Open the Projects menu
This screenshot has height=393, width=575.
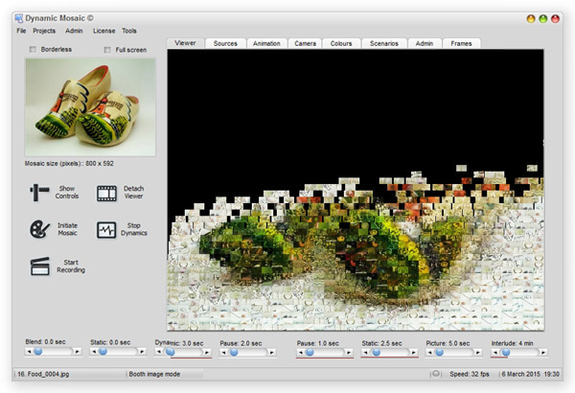pyautogui.click(x=44, y=31)
